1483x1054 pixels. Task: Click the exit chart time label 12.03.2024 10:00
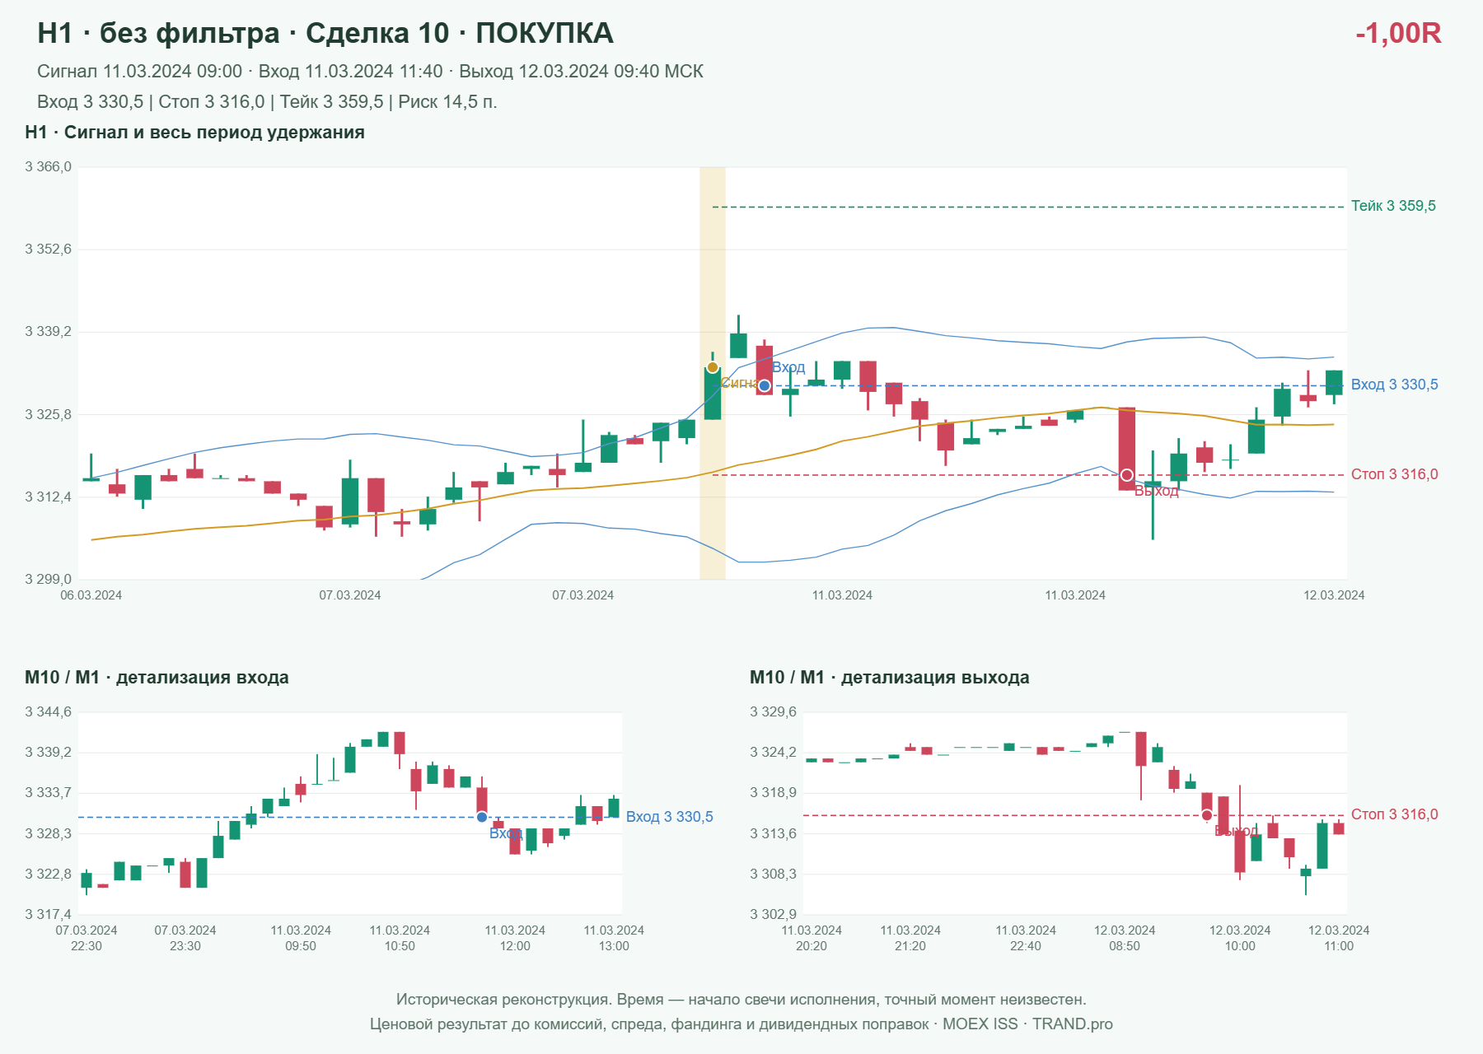[x=1240, y=938]
